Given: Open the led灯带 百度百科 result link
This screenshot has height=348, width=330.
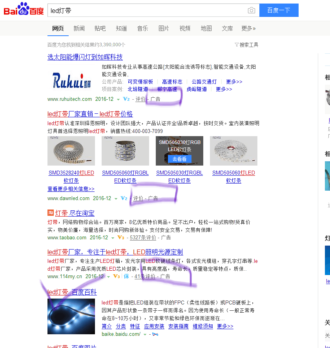Looking at the screenshot, I should click(x=72, y=292).
